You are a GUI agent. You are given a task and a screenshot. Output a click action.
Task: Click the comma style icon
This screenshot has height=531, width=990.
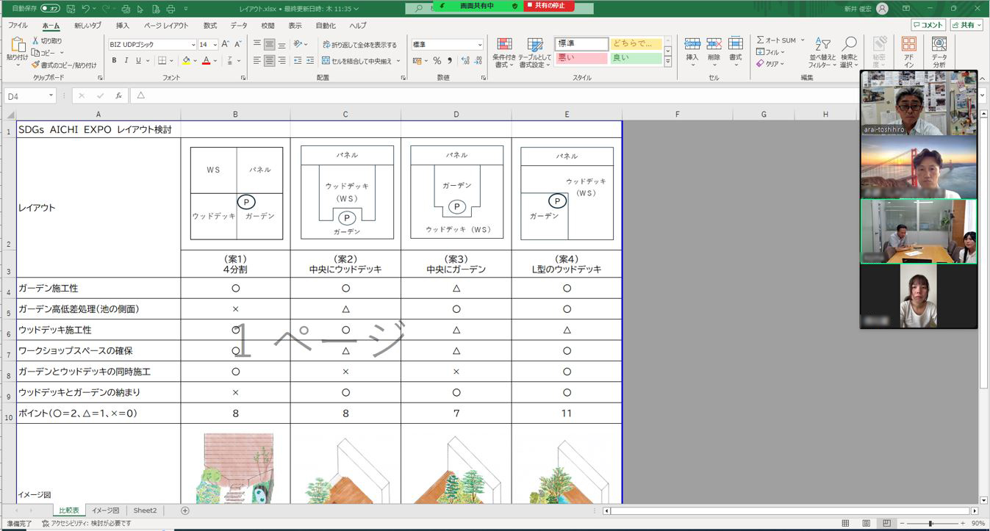[449, 60]
